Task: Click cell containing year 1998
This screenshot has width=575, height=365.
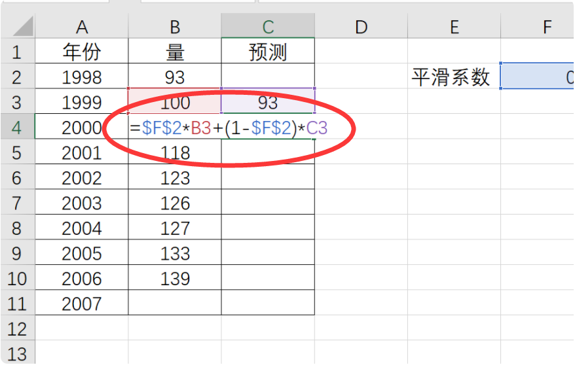Action: click(82, 76)
